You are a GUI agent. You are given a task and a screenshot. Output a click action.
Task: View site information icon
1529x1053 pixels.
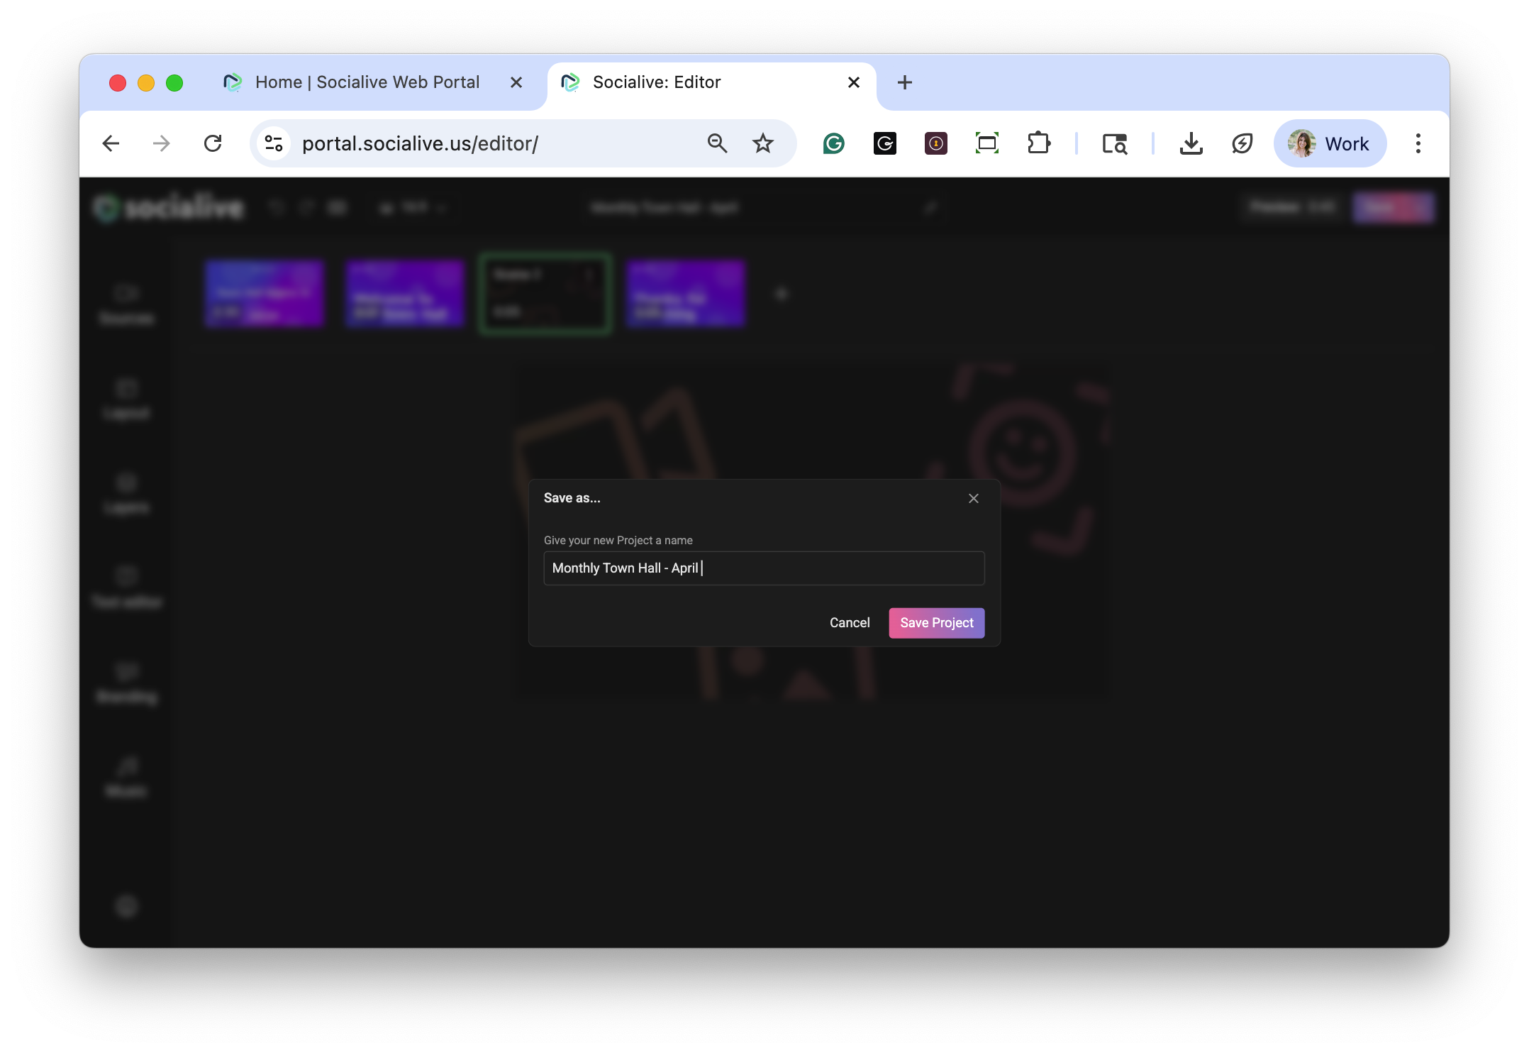click(274, 143)
